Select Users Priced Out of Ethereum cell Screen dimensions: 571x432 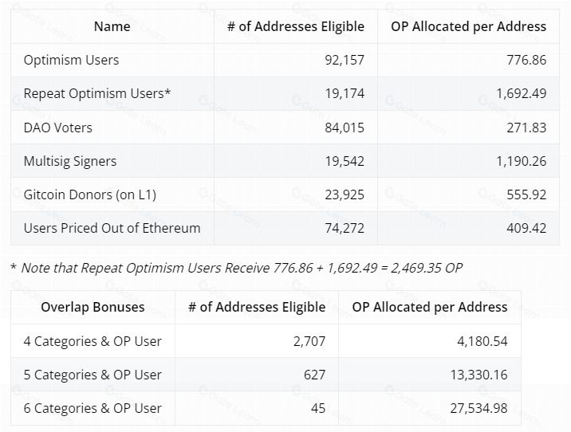coord(112,228)
